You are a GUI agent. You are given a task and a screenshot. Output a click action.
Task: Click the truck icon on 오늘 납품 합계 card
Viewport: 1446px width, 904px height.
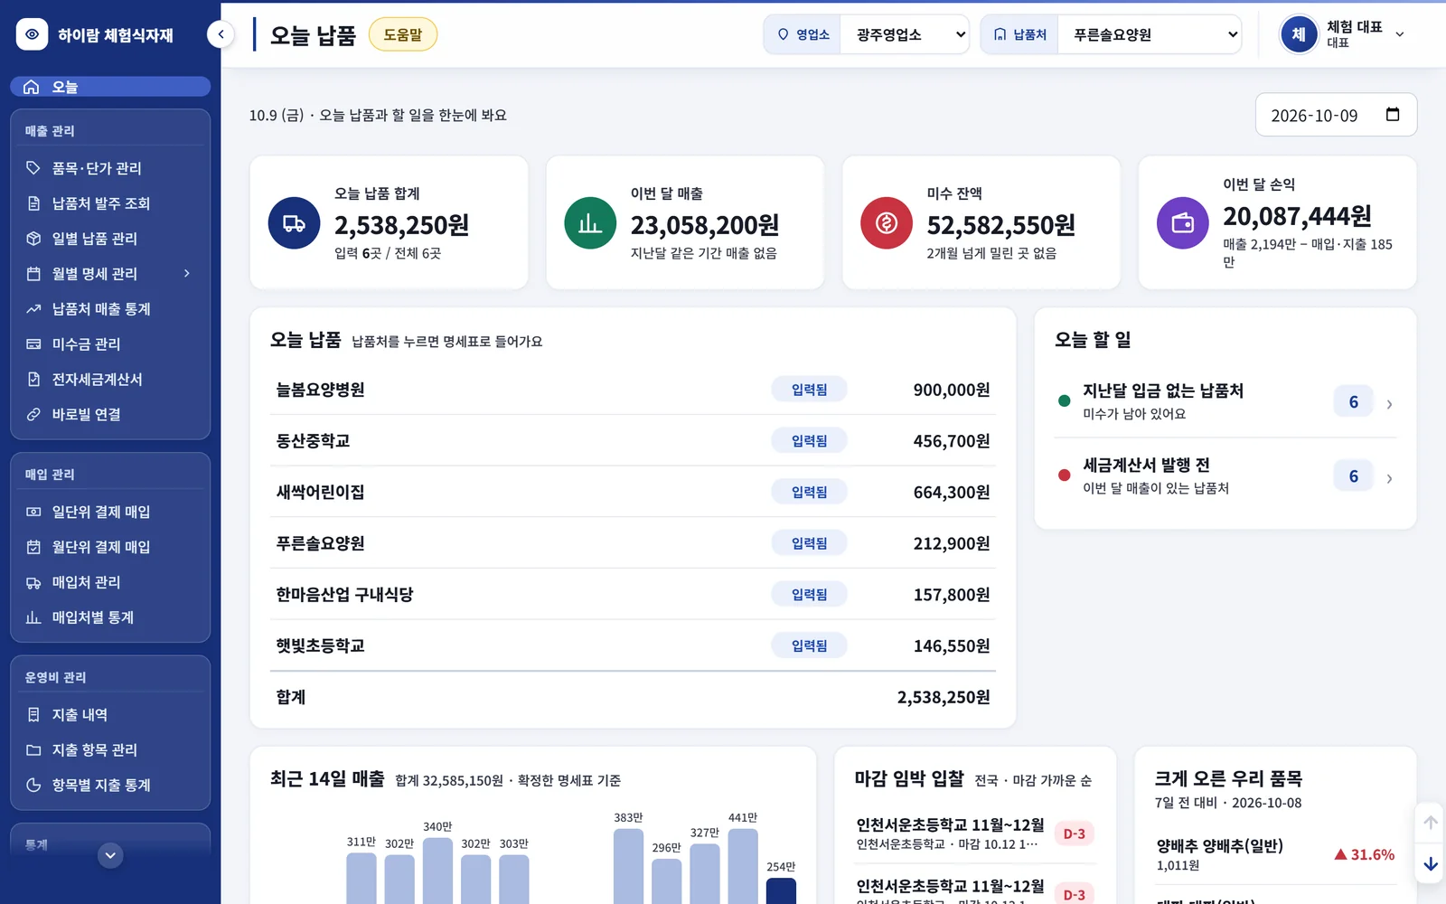294,223
